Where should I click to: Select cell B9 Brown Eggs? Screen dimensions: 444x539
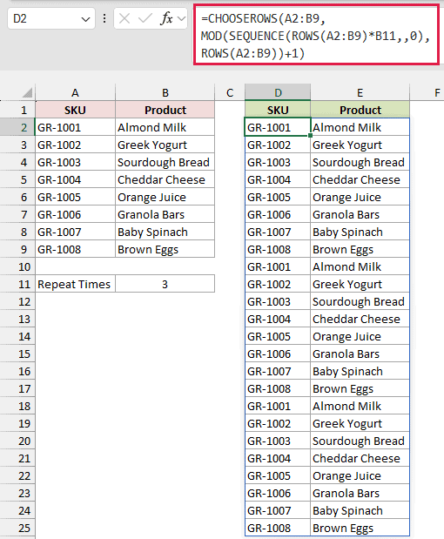(165, 250)
